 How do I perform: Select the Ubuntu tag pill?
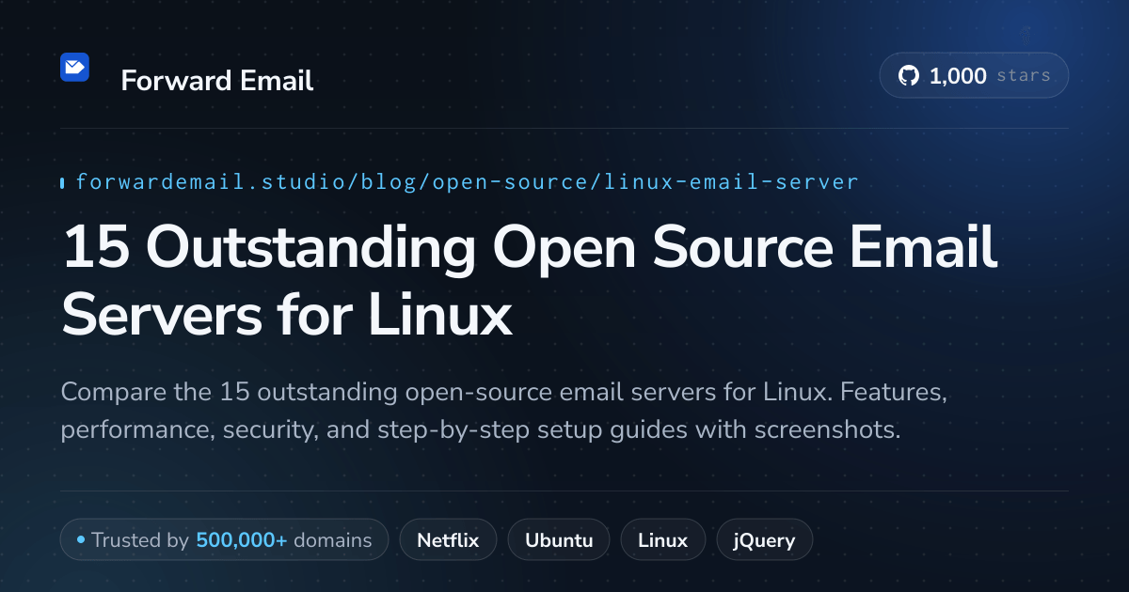559,540
